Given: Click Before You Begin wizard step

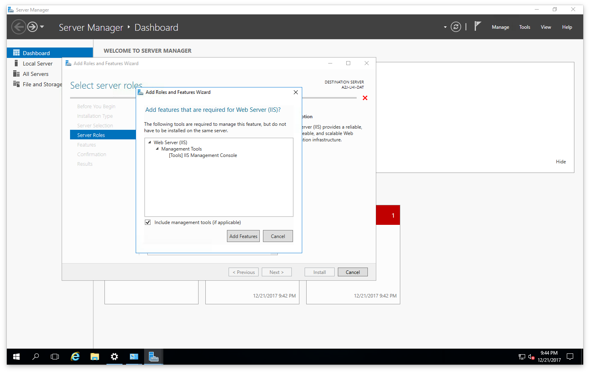Looking at the screenshot, I should coord(96,107).
